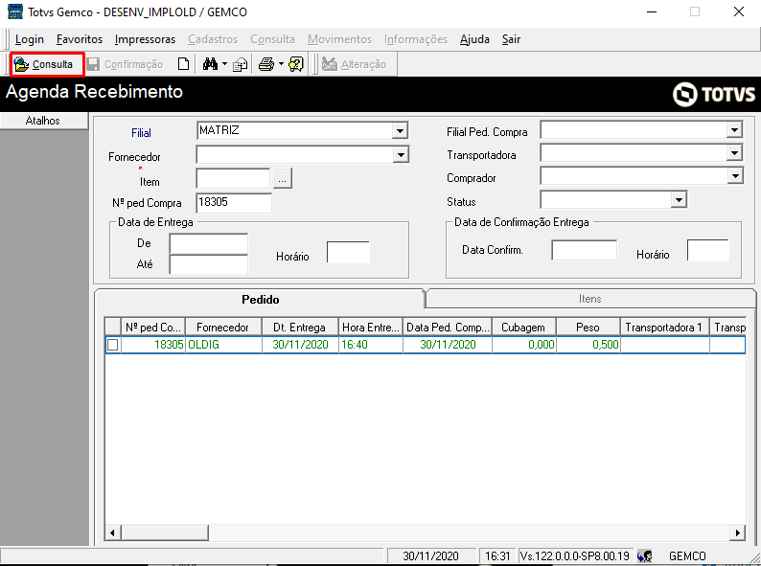The height and width of the screenshot is (566, 761).
Task: Click the Cubagem column header
Action: click(523, 328)
